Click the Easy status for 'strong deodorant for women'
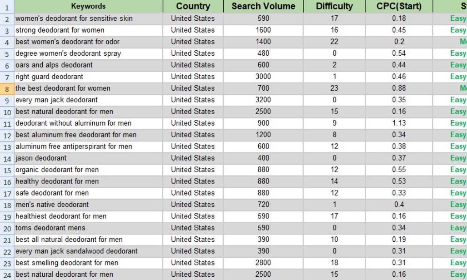The width and height of the screenshot is (467, 280). 454,30
